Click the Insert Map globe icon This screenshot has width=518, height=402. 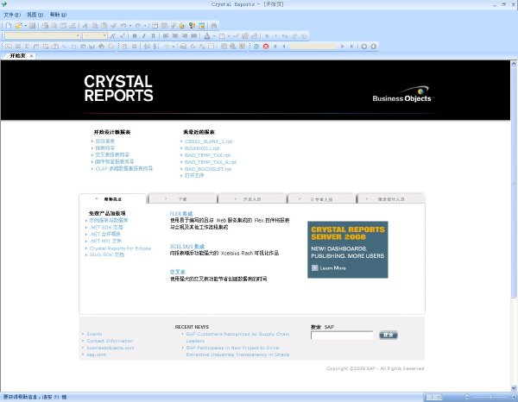(101, 47)
